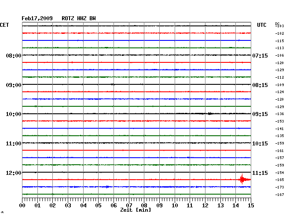Select DC offset value -113
The height and width of the screenshot is (217, 286).
280,48
